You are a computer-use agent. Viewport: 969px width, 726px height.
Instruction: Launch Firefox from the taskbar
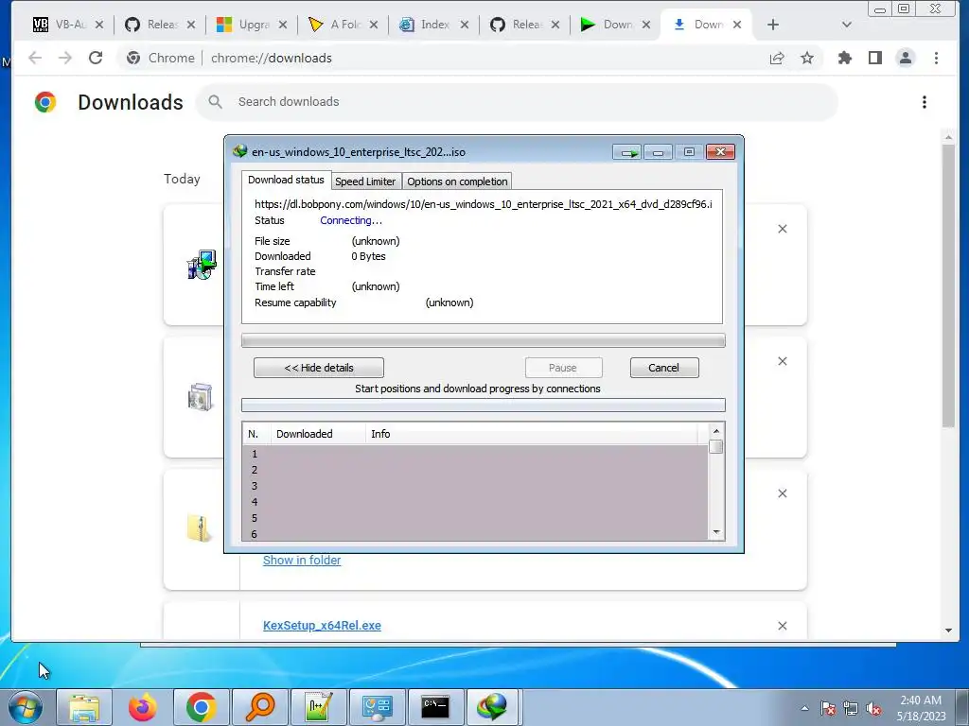point(143,707)
